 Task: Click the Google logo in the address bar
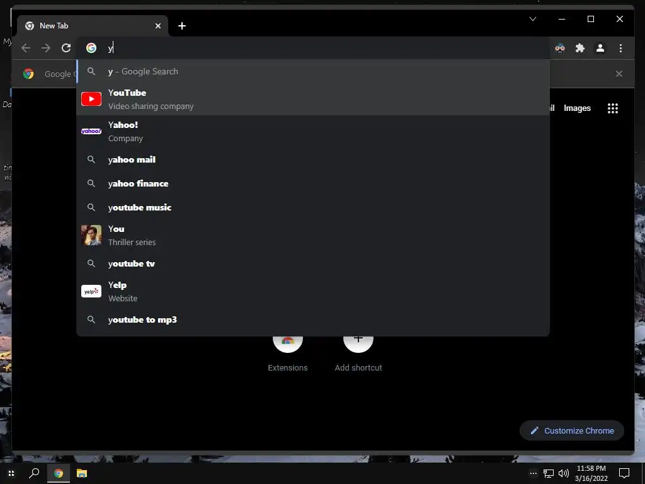[x=91, y=48]
